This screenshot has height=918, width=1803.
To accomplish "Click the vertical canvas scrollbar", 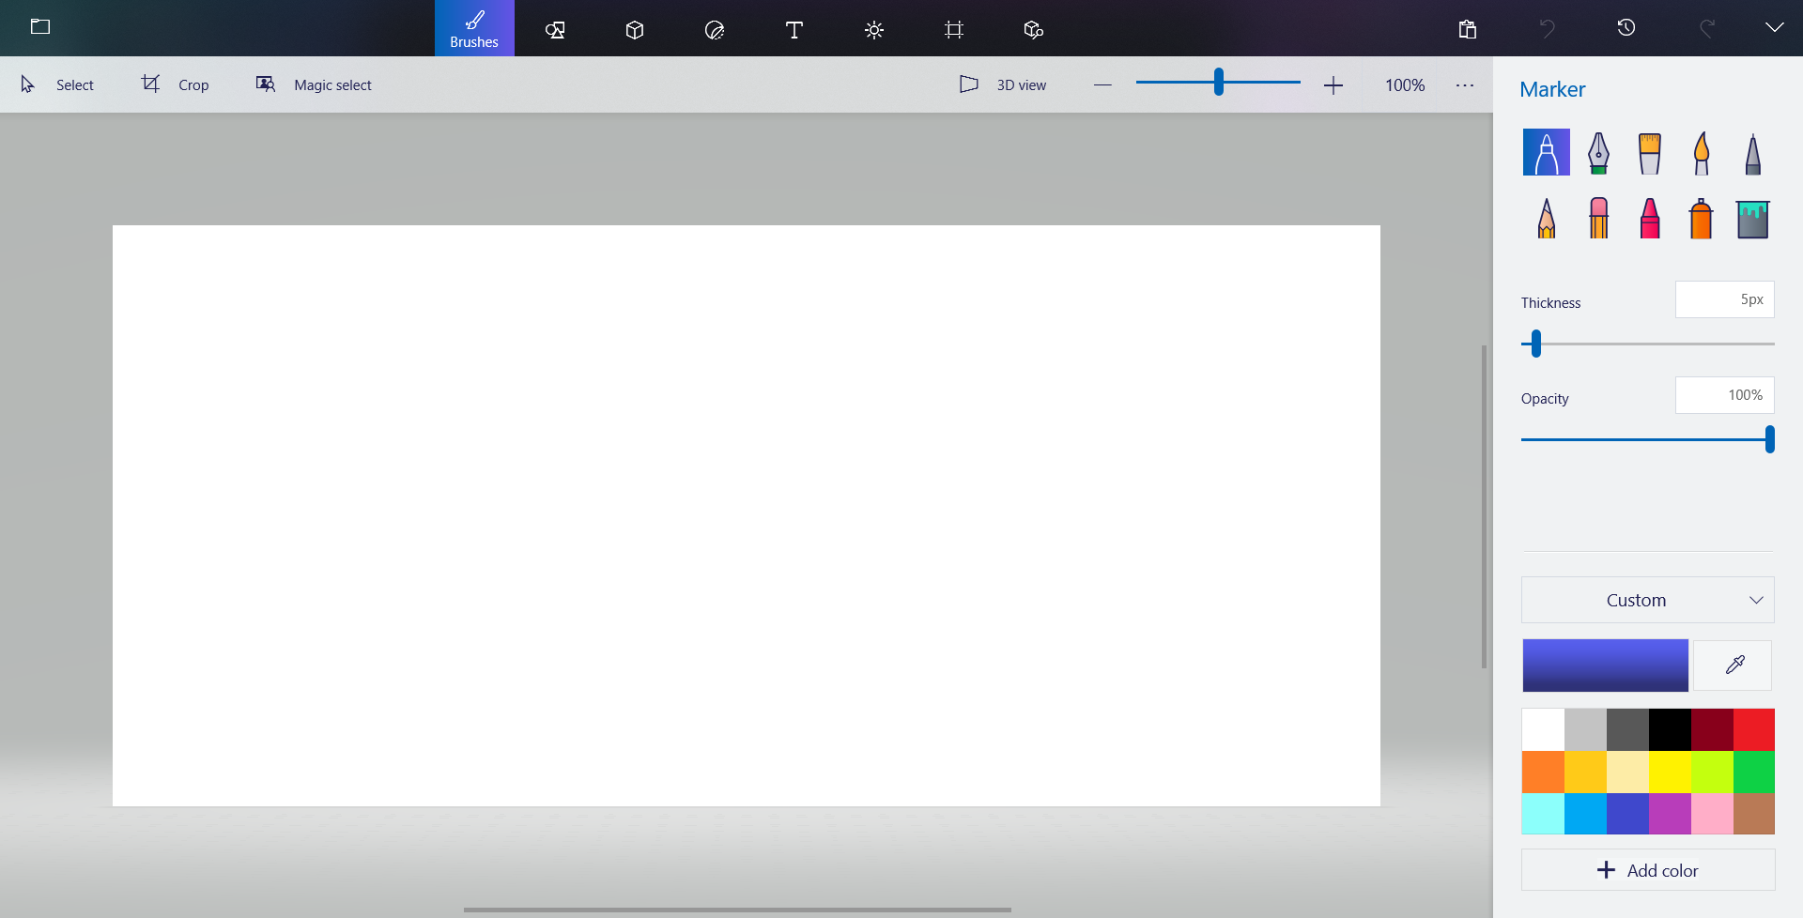I will [x=1484, y=507].
